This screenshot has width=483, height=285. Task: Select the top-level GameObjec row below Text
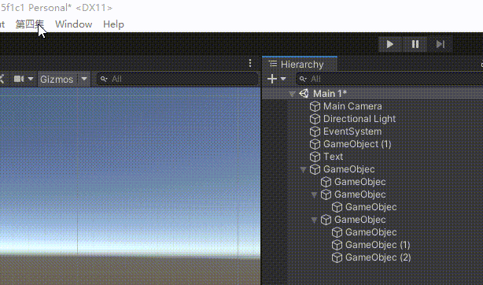point(372,169)
